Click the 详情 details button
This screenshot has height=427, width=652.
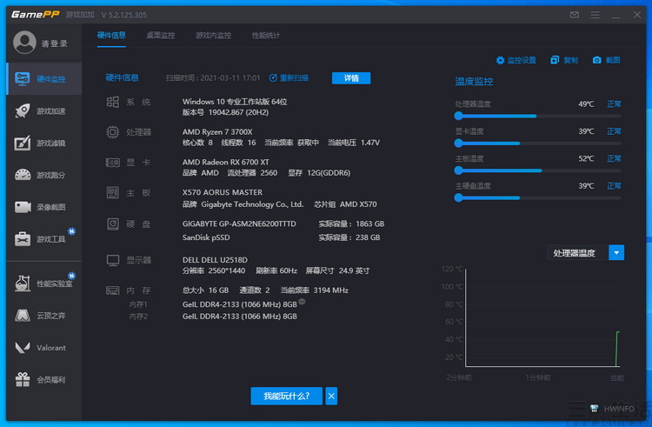351,78
